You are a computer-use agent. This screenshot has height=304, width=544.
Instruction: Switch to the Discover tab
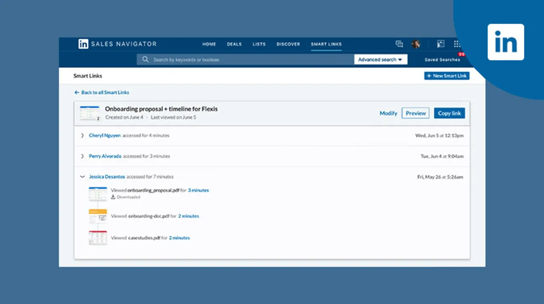(x=288, y=44)
